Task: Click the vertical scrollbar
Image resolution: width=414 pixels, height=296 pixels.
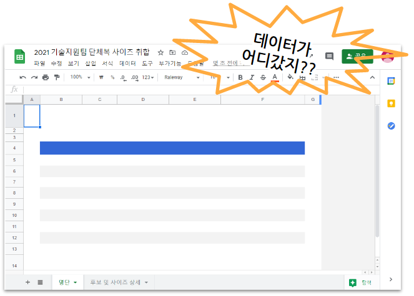Action: 377,171
